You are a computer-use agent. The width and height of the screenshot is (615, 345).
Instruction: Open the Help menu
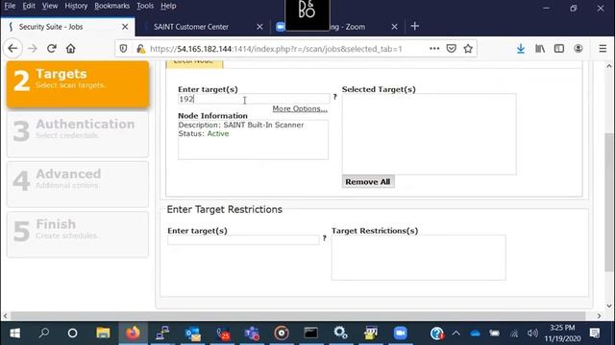tap(168, 6)
